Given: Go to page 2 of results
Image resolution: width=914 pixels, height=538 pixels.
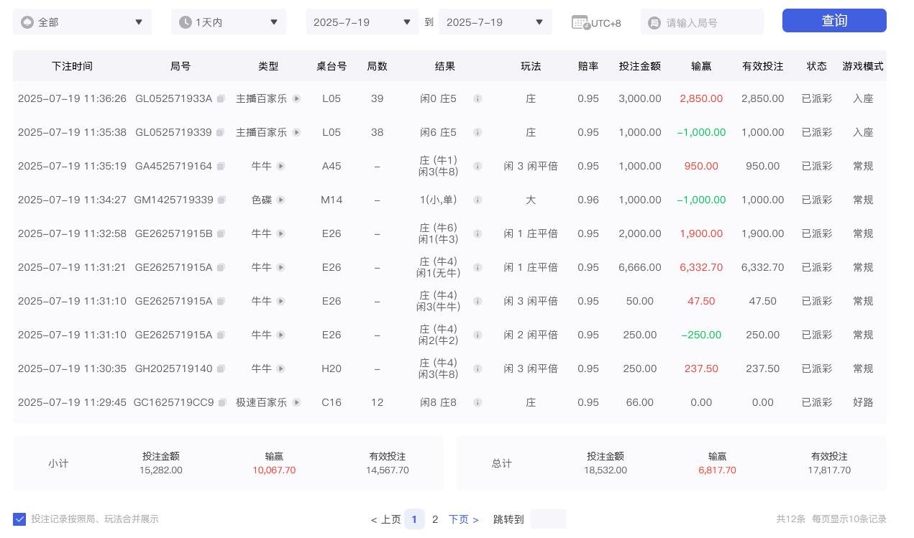Looking at the screenshot, I should (x=435, y=519).
